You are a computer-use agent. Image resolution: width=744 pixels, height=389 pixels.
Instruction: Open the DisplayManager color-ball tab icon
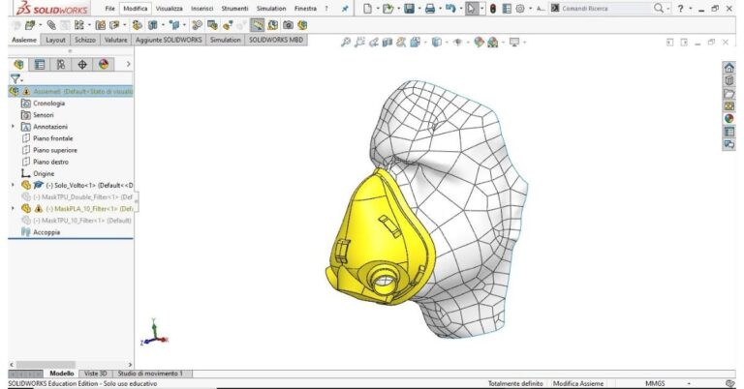coord(104,64)
